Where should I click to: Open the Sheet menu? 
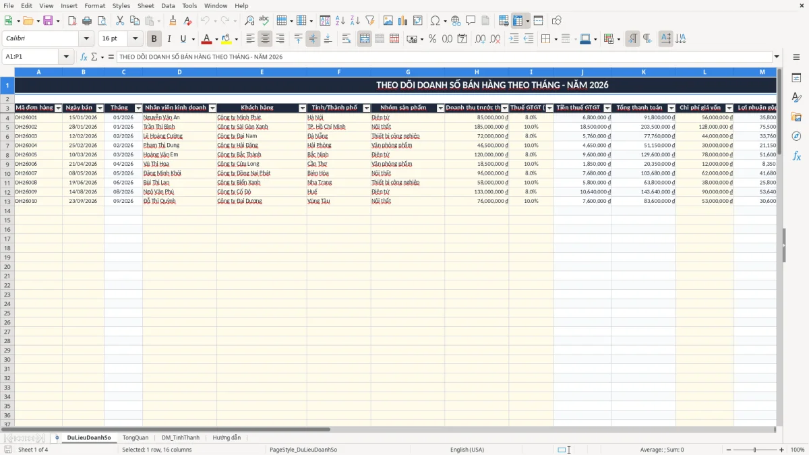[146, 5]
